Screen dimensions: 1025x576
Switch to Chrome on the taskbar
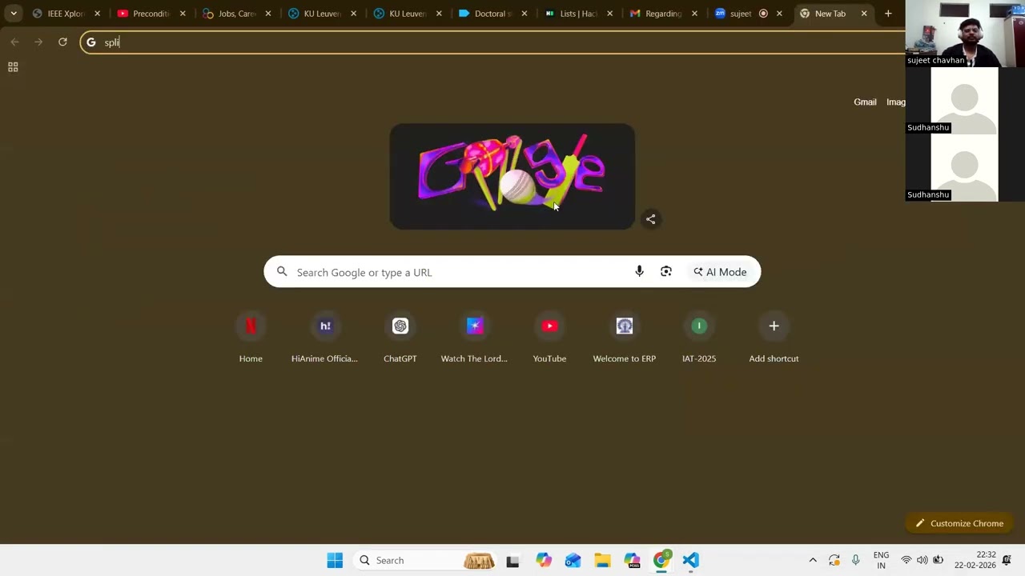(661, 560)
